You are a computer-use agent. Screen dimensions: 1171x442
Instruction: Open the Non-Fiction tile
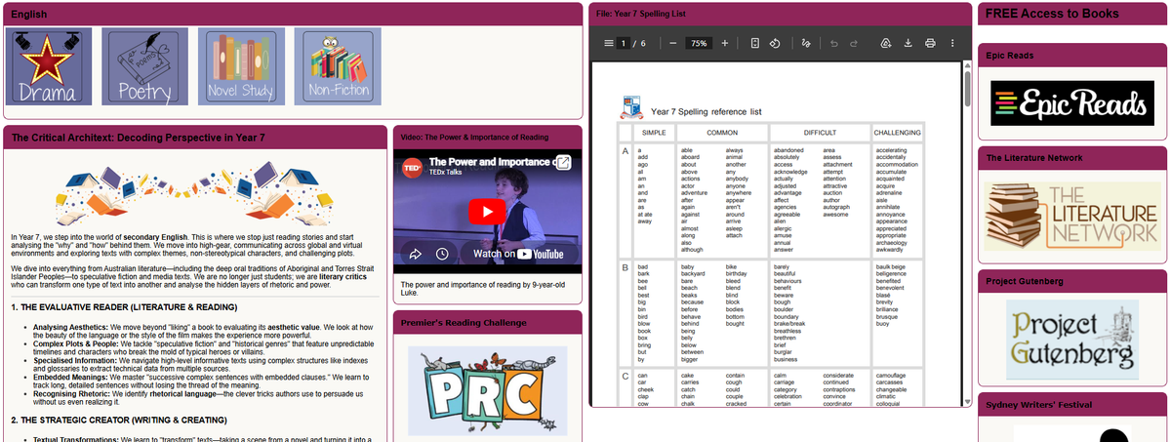click(x=338, y=66)
